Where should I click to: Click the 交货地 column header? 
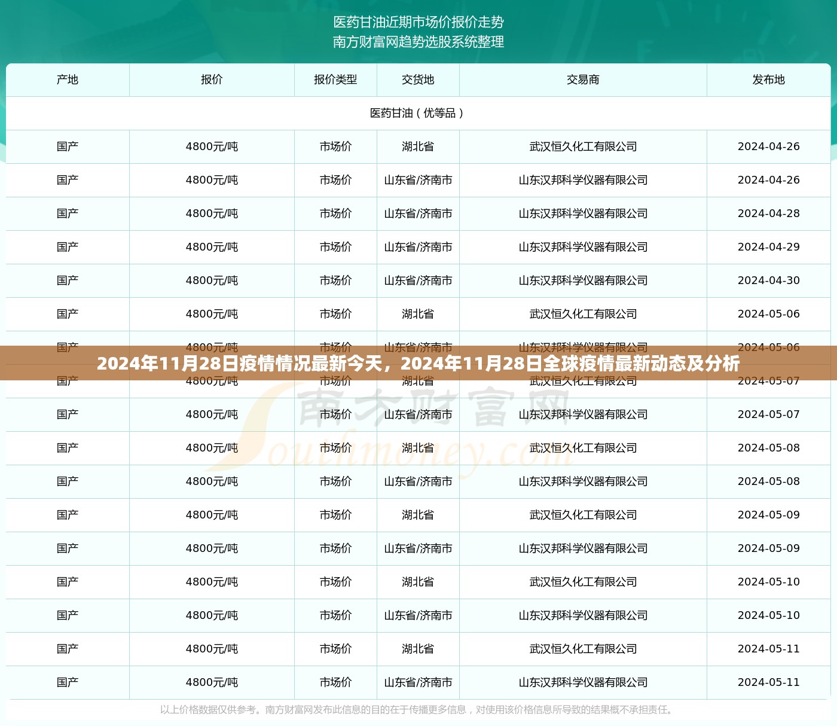[x=418, y=80]
